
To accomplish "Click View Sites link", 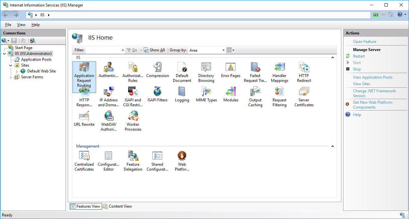I will [361, 84].
